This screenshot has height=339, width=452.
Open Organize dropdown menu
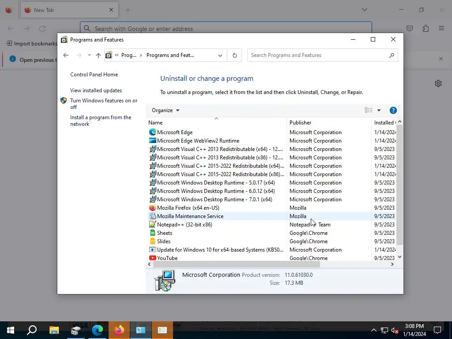click(166, 110)
